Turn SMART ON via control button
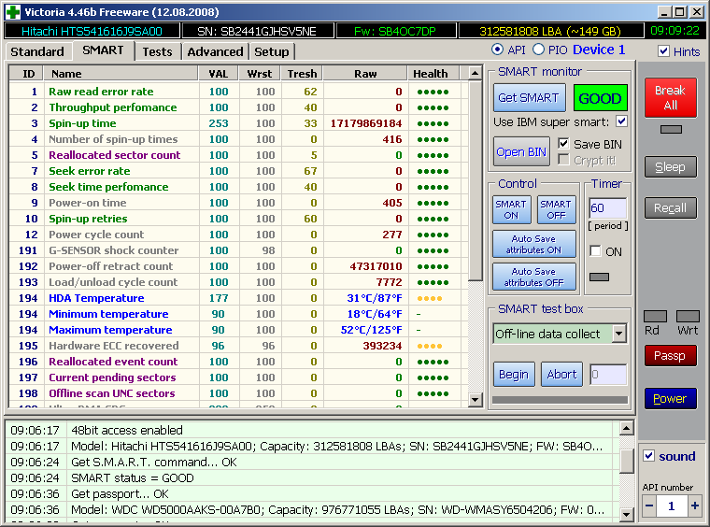Image resolution: width=710 pixels, height=527 pixels. 511,209
